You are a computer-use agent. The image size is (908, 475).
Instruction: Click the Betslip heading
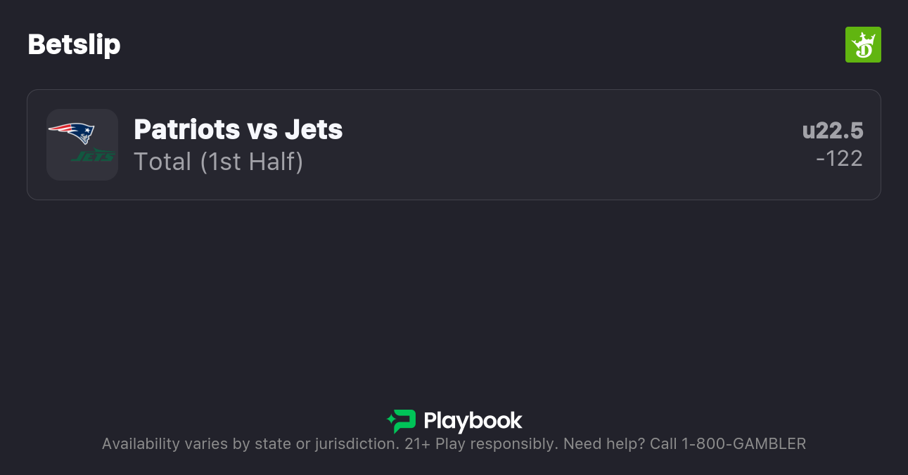74,45
